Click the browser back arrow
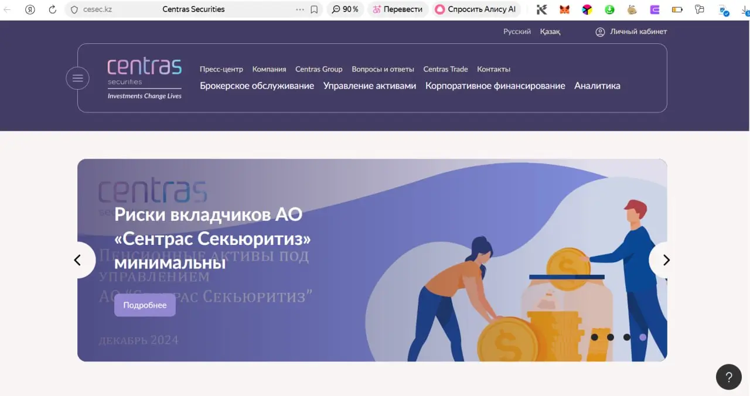This screenshot has height=396, width=750. click(x=7, y=9)
